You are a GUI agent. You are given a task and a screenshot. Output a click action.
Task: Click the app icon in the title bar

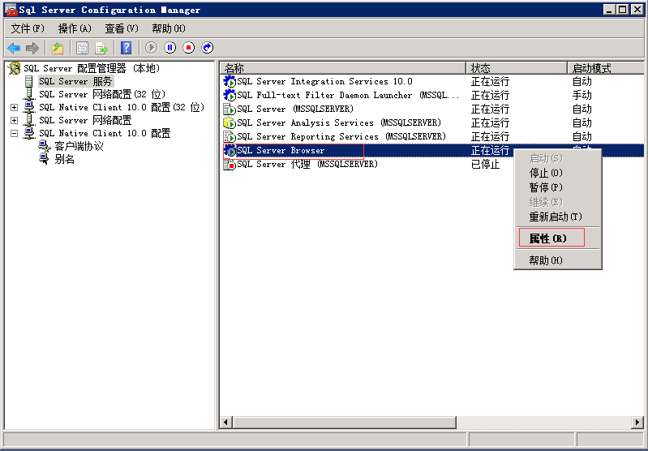tap(11, 10)
